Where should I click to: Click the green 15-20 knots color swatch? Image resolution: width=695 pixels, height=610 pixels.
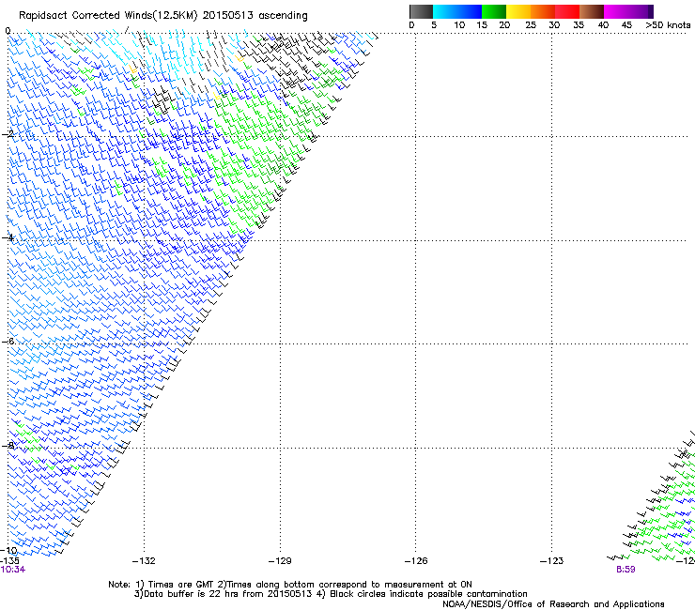[x=494, y=11]
